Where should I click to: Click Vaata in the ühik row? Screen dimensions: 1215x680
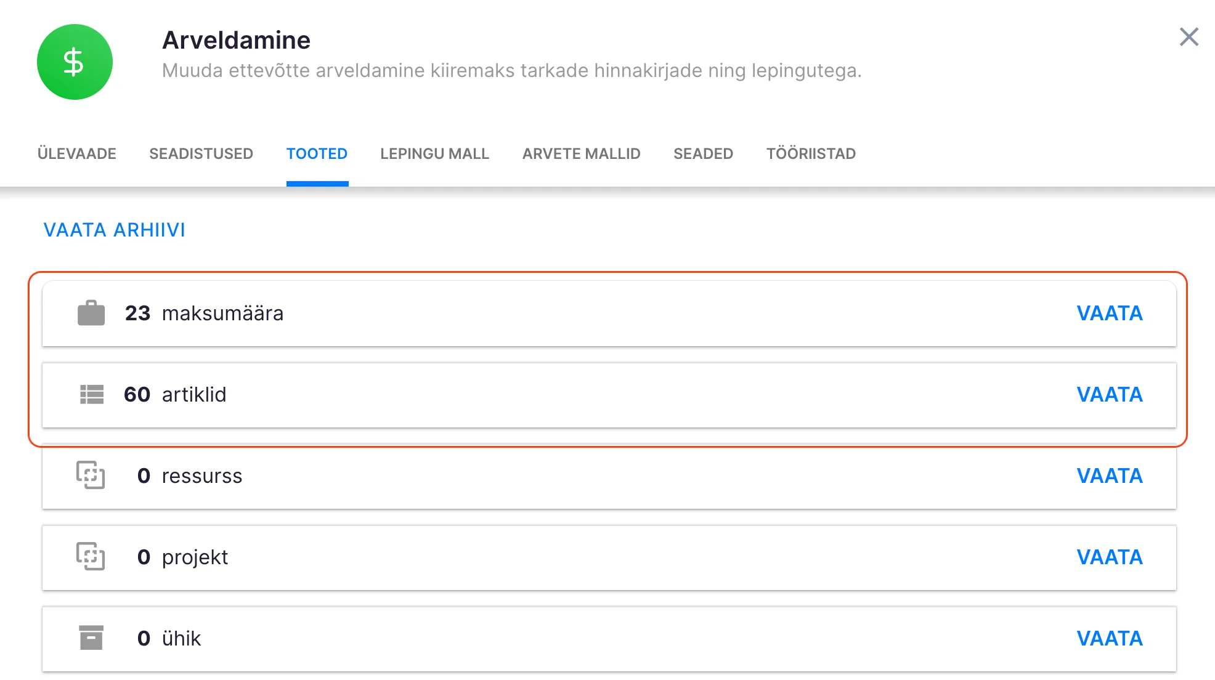pos(1109,638)
